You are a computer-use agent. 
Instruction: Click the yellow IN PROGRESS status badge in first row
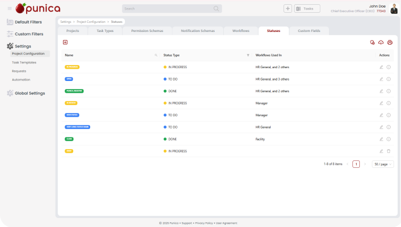click(x=72, y=67)
